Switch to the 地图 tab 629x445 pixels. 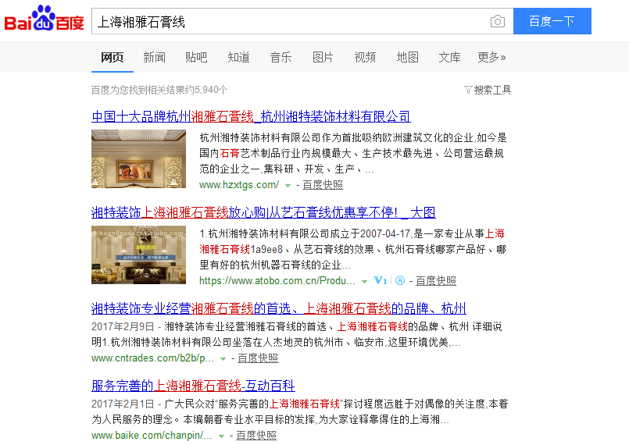tap(408, 57)
